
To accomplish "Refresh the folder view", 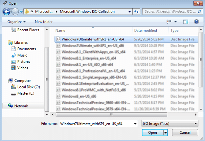I will (136, 12).
